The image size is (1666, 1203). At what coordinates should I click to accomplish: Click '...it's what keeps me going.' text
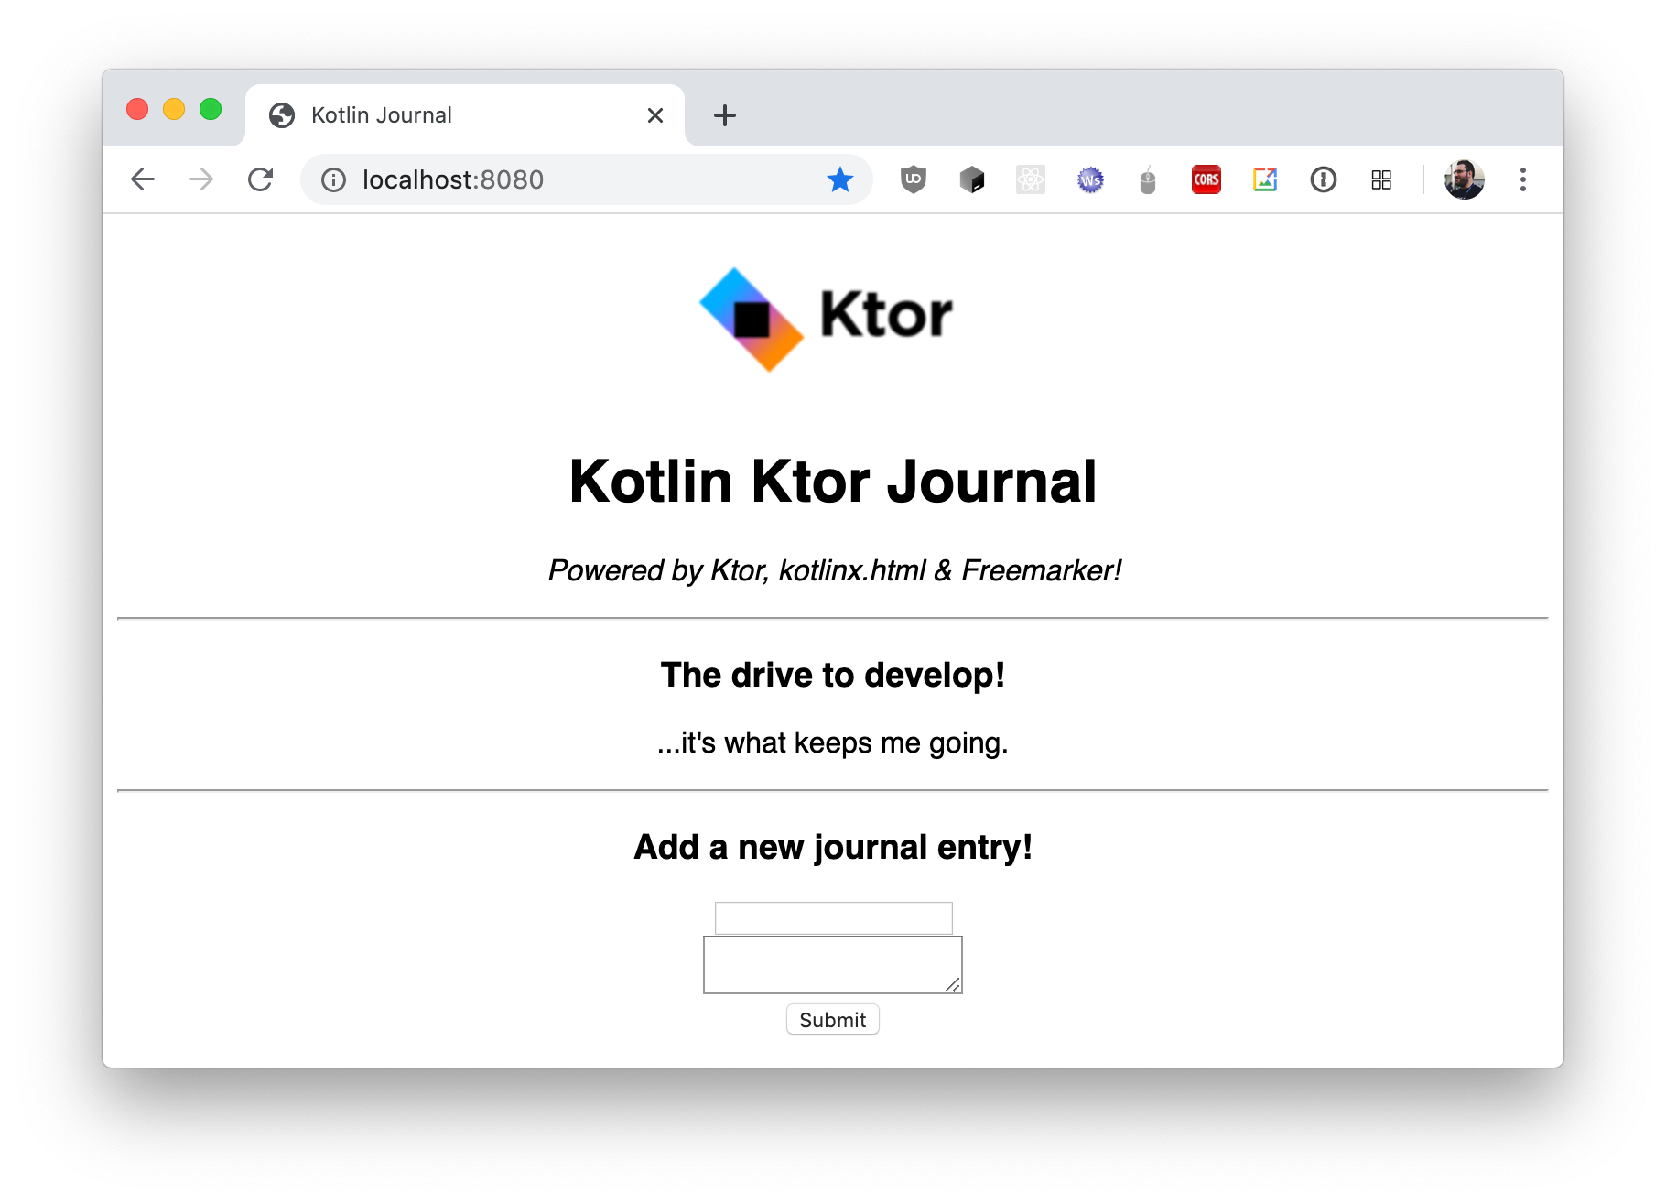(x=833, y=742)
